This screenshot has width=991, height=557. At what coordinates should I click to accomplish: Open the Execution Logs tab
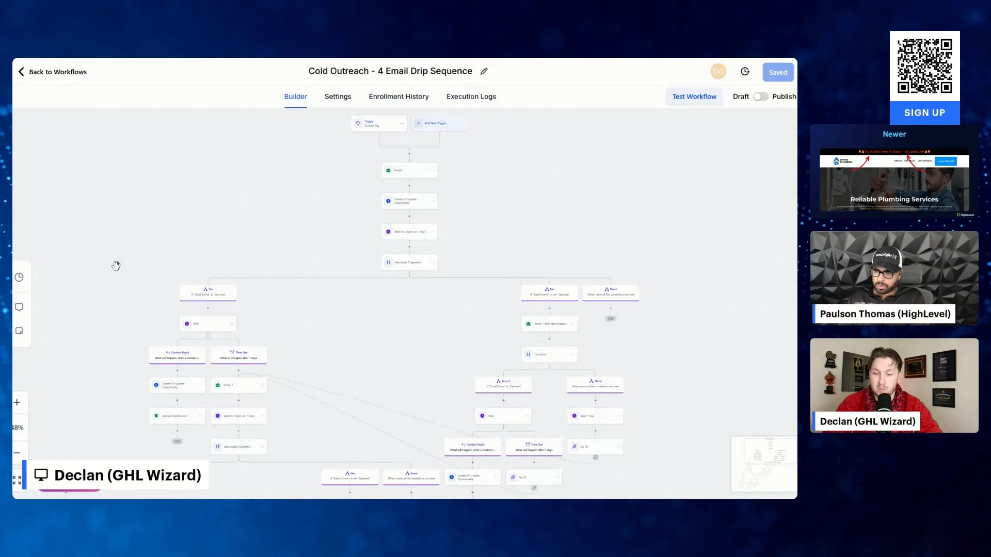point(471,96)
